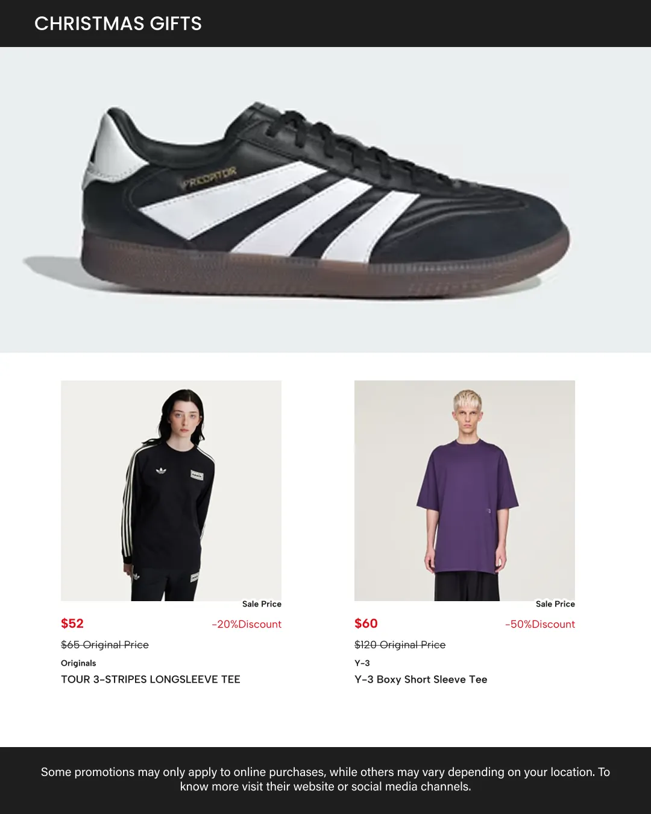The height and width of the screenshot is (814, 651).
Task: Click the adidas trefoil logo on black tee
Action: click(161, 470)
